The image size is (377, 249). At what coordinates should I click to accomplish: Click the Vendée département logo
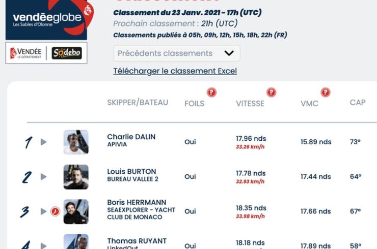[x=25, y=53]
